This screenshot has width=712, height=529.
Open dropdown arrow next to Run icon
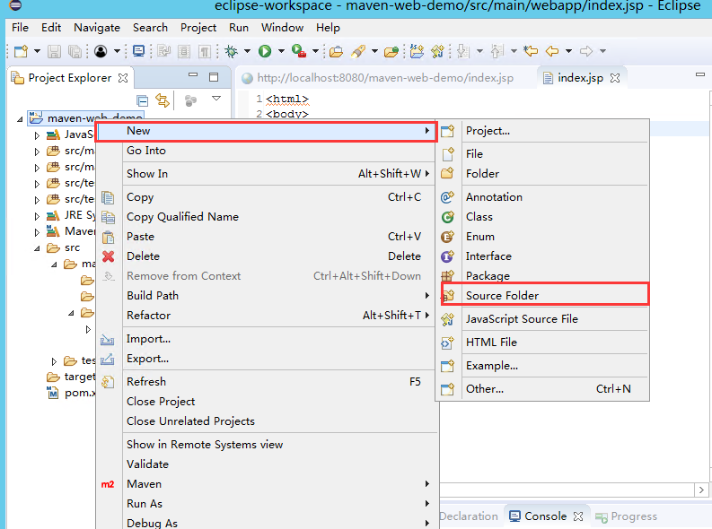tap(281, 51)
